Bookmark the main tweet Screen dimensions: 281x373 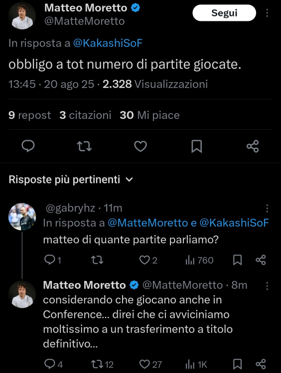[x=197, y=146]
